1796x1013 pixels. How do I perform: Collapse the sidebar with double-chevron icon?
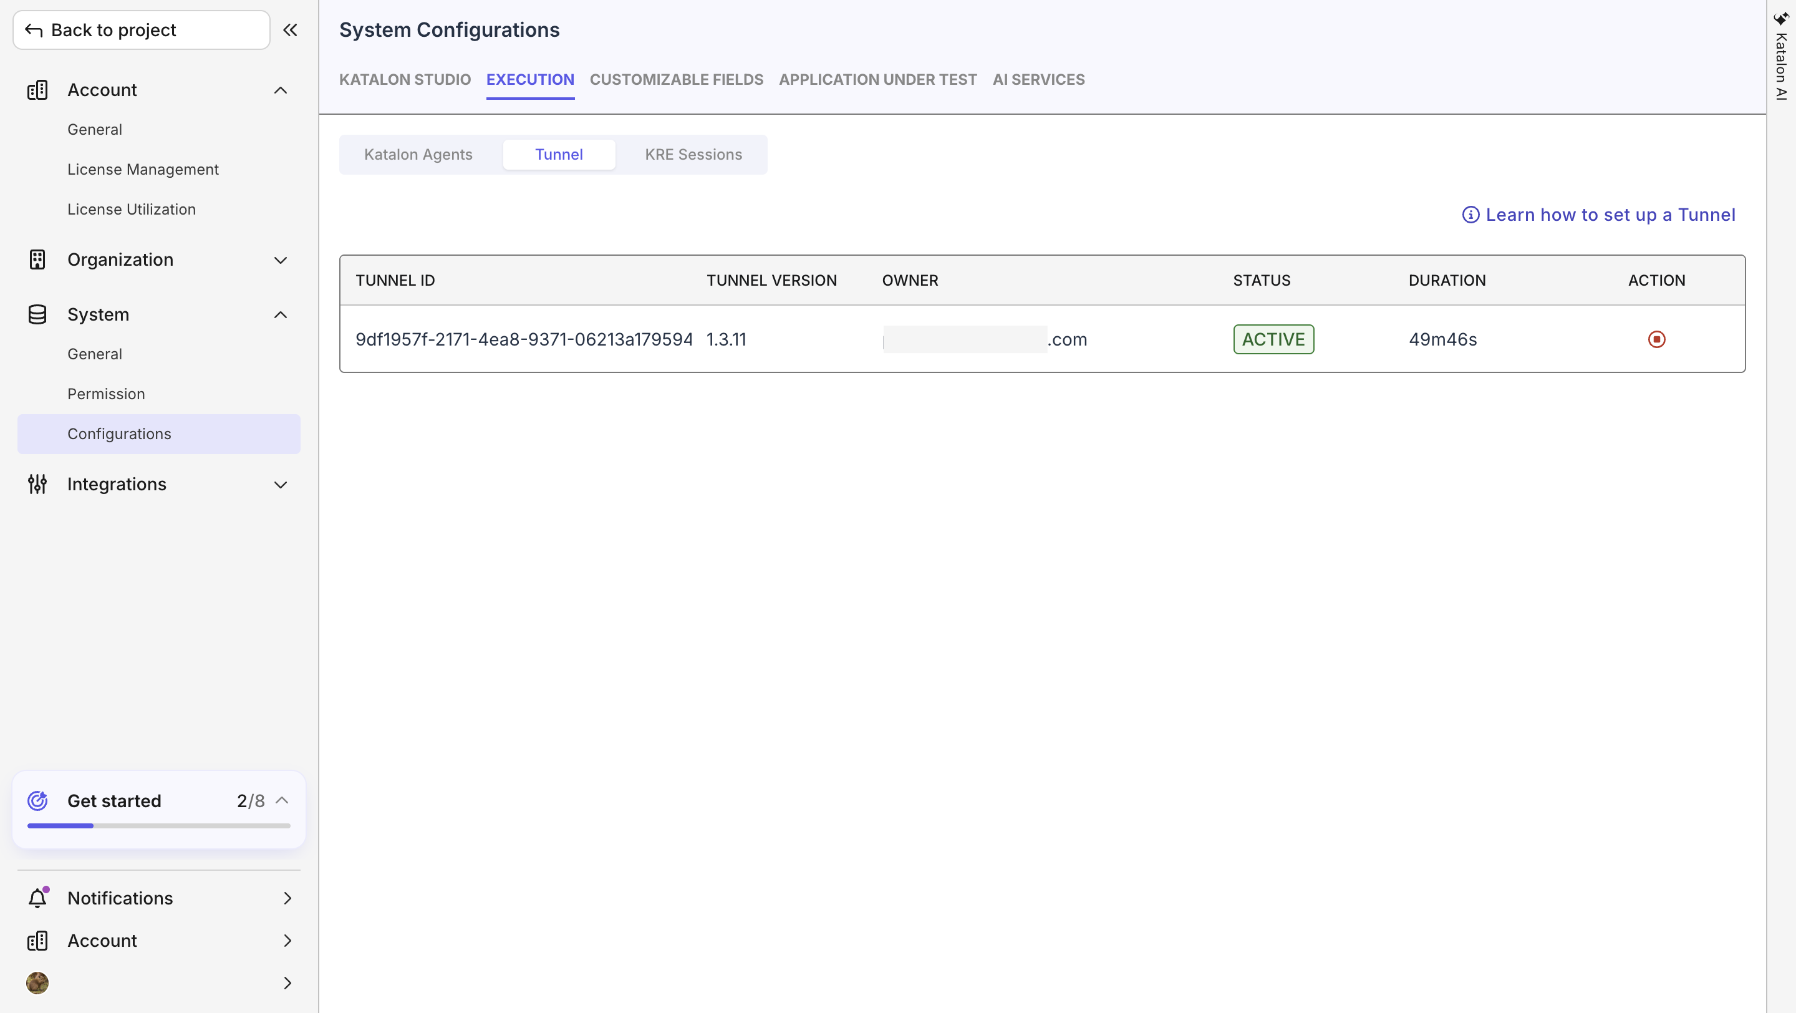(290, 30)
